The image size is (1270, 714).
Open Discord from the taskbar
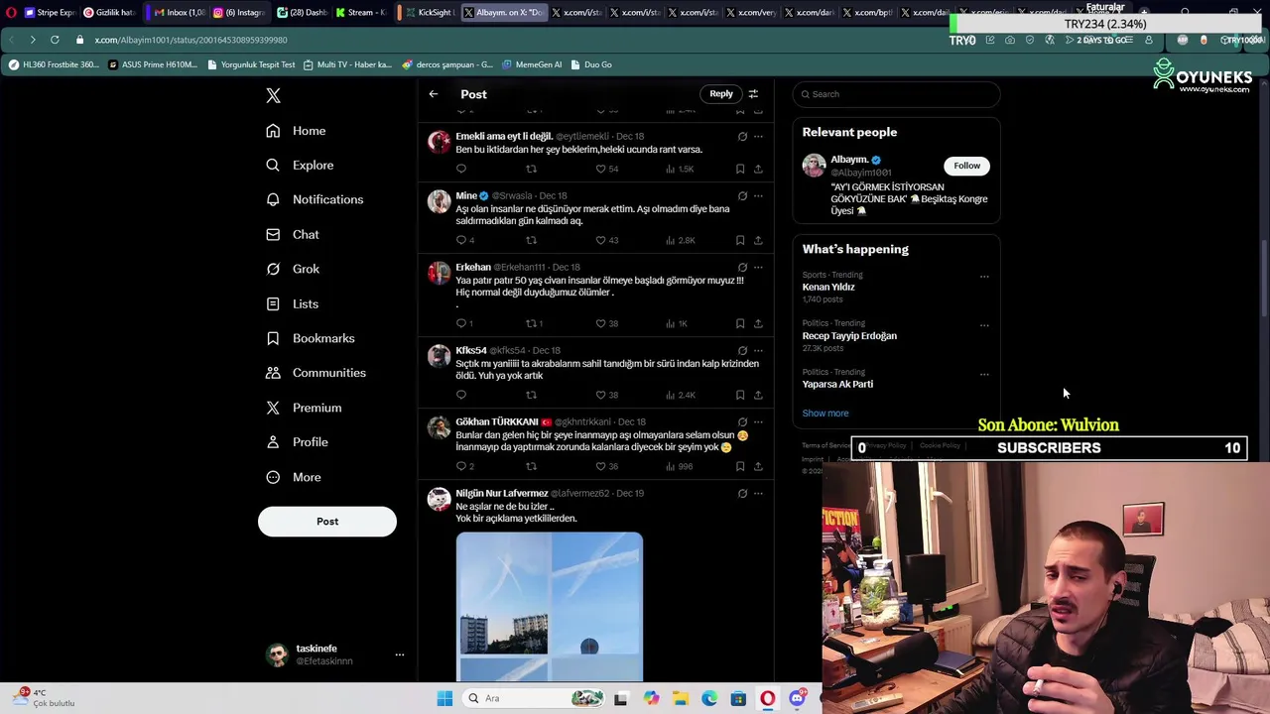click(x=797, y=698)
